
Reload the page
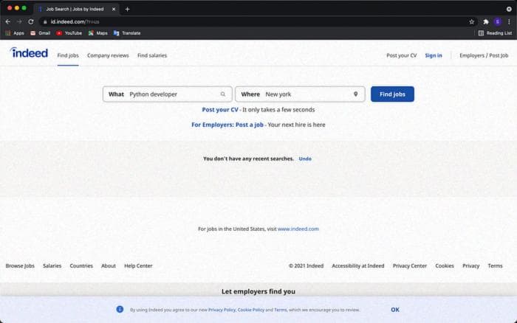click(x=31, y=21)
